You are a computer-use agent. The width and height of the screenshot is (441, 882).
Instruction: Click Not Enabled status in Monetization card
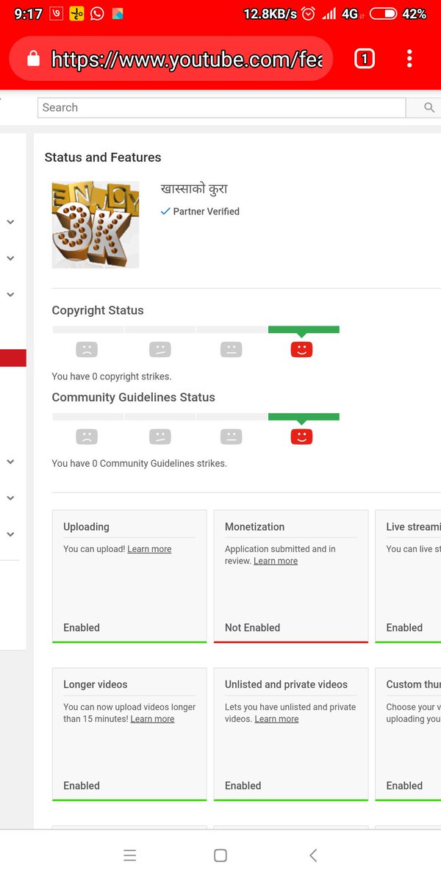(252, 628)
